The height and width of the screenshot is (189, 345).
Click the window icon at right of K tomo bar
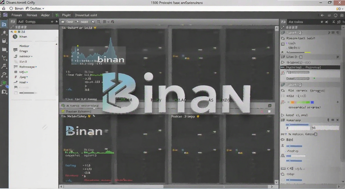pyautogui.click(x=270, y=106)
